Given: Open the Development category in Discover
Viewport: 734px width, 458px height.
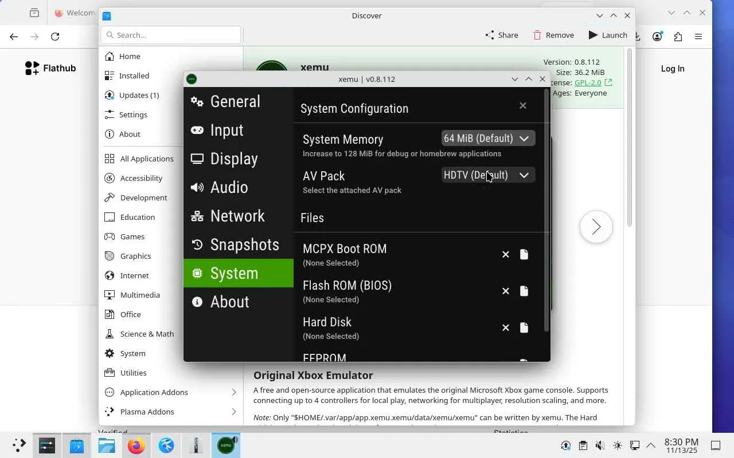Looking at the screenshot, I should click(171, 198).
